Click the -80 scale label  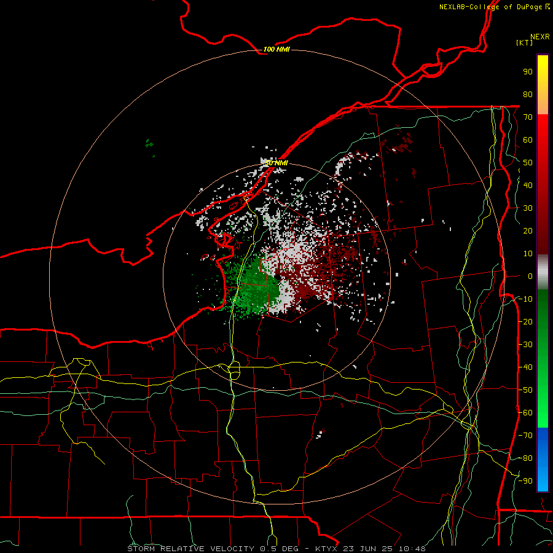[525, 458]
